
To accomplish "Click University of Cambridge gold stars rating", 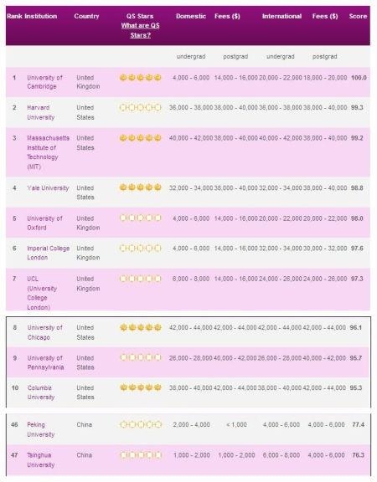I will pos(141,78).
